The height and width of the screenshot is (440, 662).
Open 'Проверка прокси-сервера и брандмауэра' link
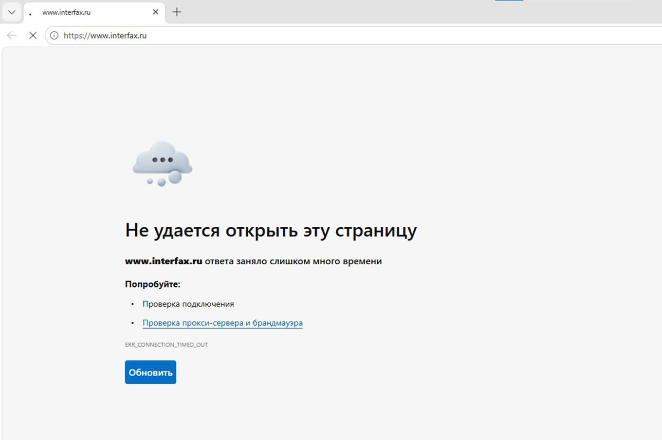tap(222, 323)
